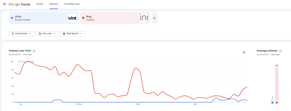Click the Google Trends logo
Viewport: 291px width, 111px height.
point(20,4)
